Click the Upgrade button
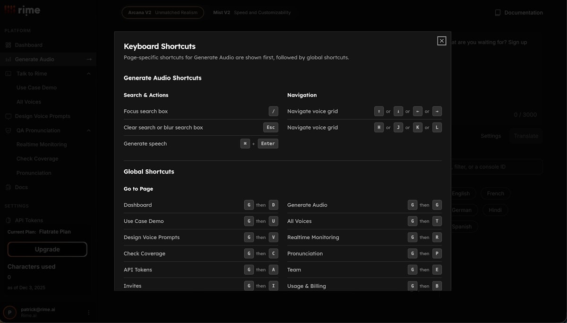The width and height of the screenshot is (567, 323). (x=47, y=249)
